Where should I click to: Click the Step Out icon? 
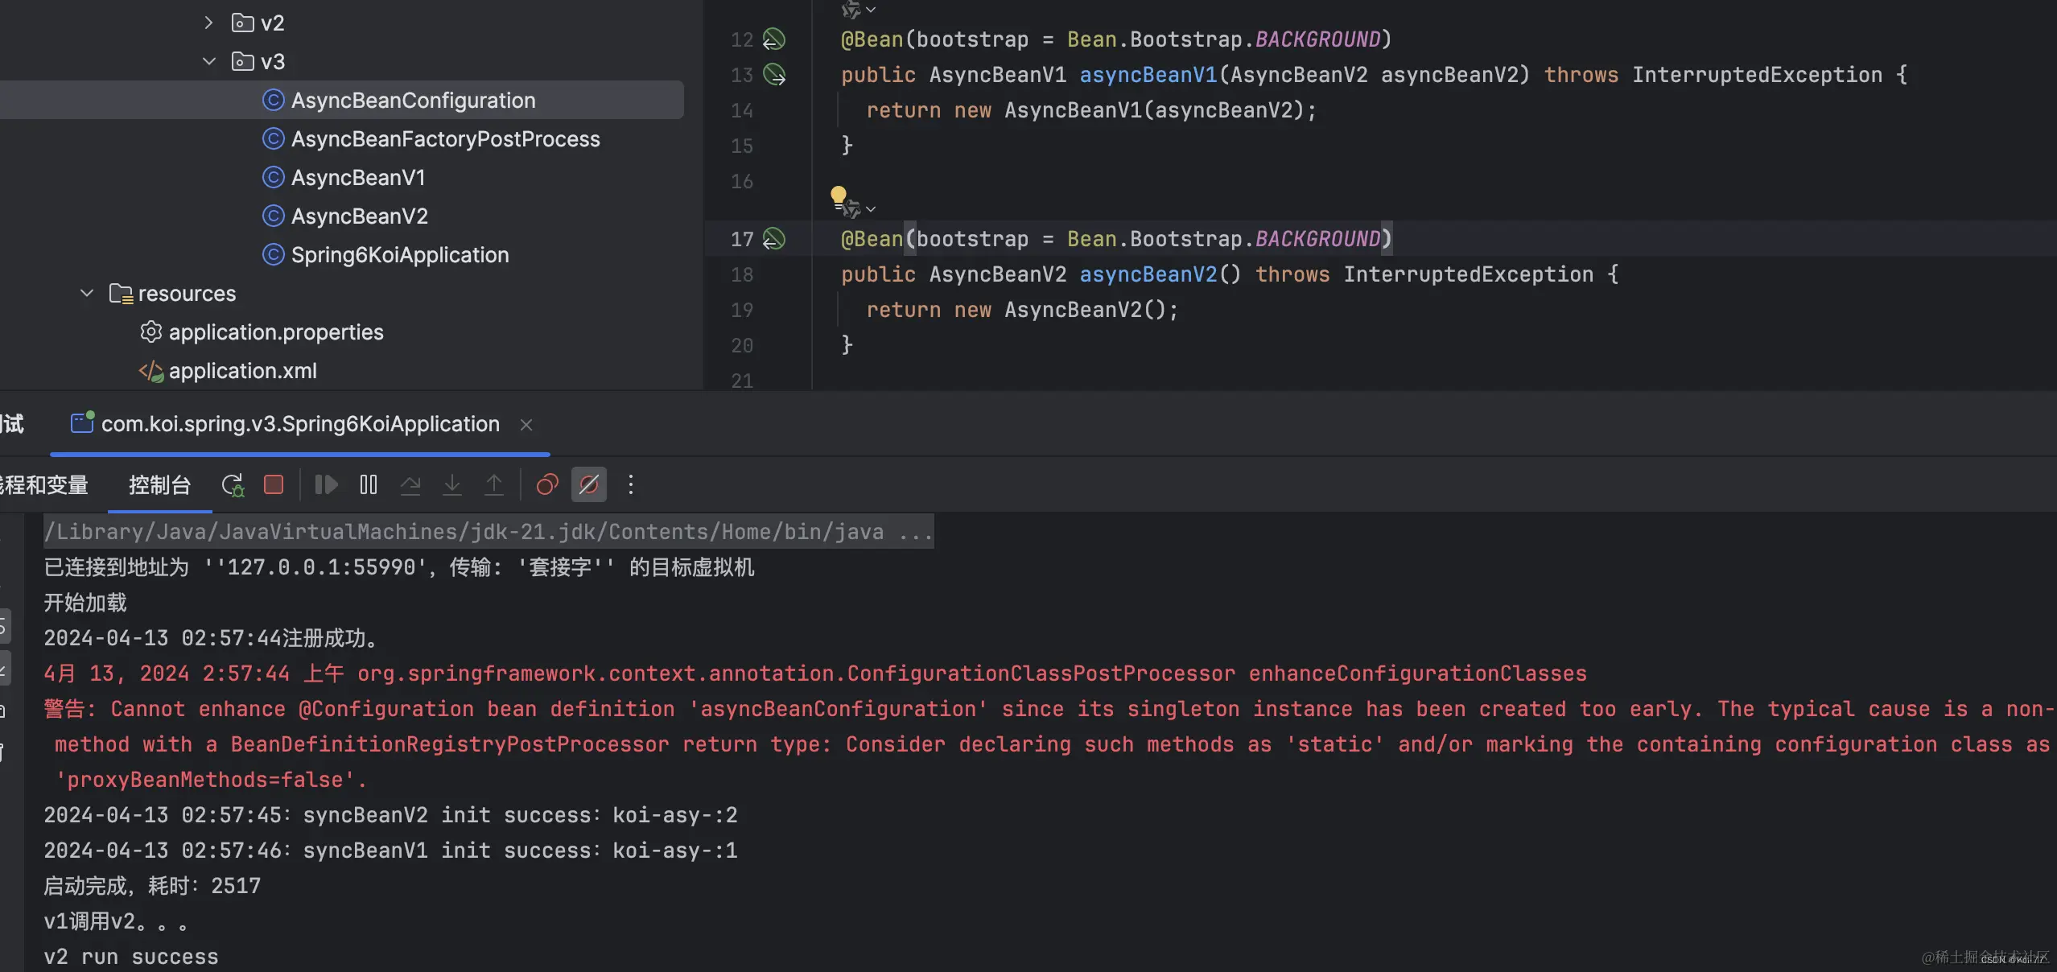pos(494,484)
